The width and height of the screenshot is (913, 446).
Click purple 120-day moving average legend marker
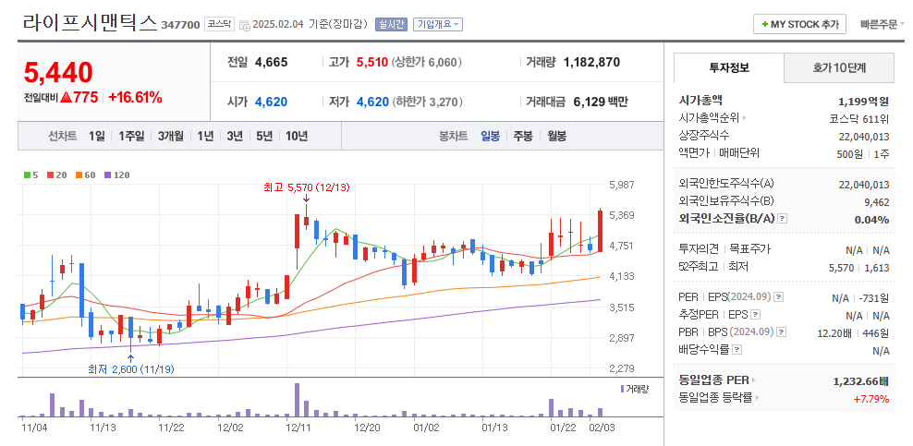click(x=107, y=175)
